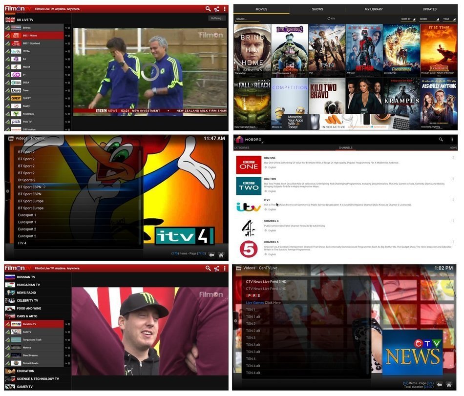Select CTV News Live Feed 3 HD

306,282
